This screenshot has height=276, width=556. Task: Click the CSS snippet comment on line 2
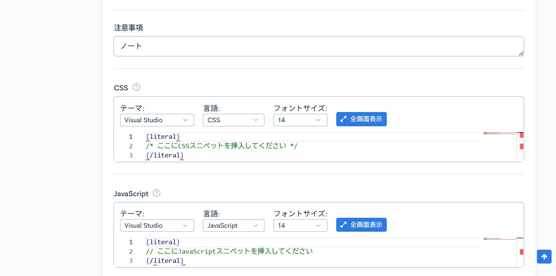222,146
